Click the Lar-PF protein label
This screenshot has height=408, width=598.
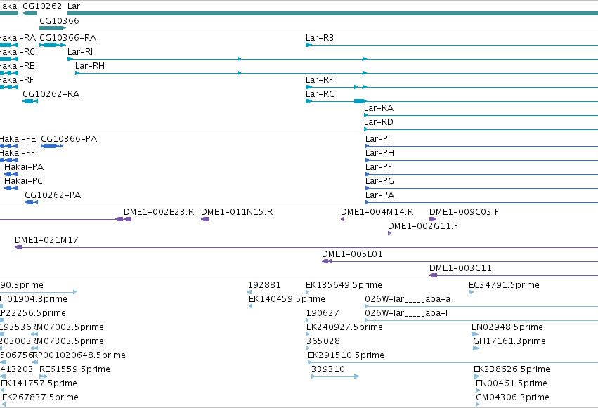379,167
